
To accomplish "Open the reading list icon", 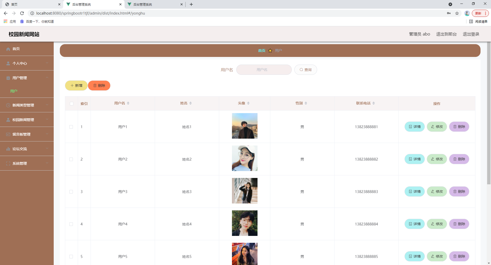I will pyautogui.click(x=471, y=21).
